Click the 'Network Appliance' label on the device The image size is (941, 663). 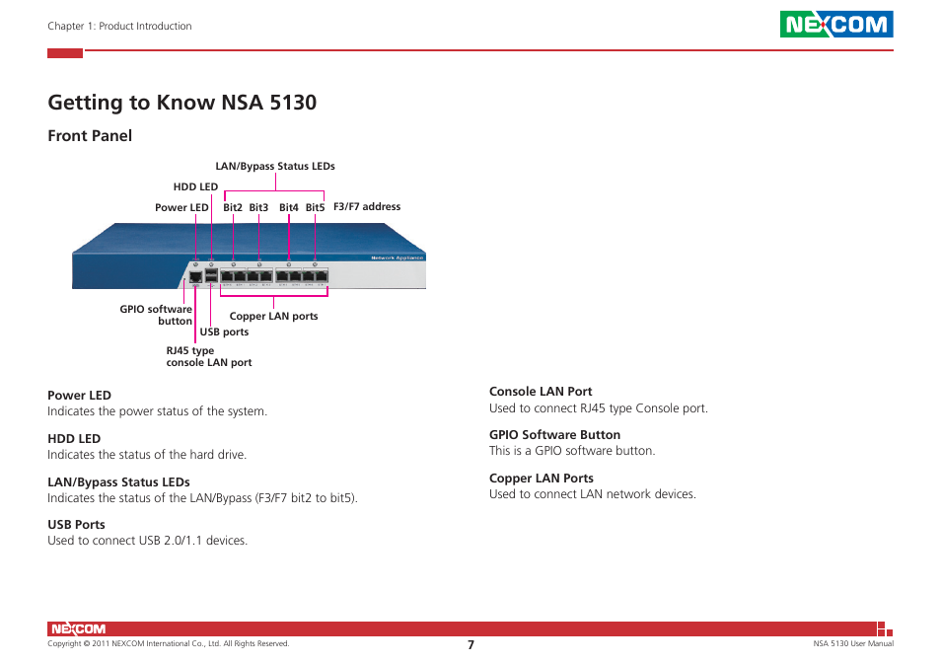(x=397, y=258)
